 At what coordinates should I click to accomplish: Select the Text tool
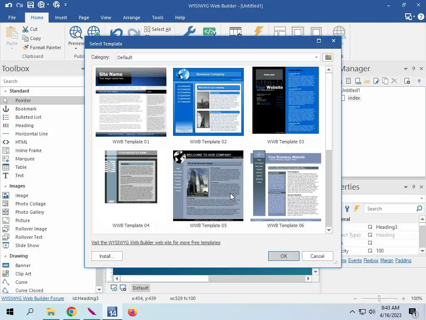[19, 175]
